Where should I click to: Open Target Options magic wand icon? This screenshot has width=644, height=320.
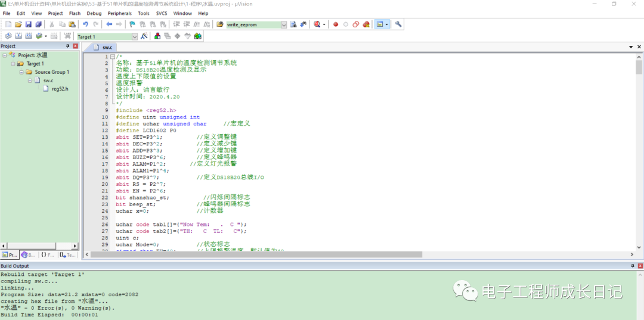point(144,36)
